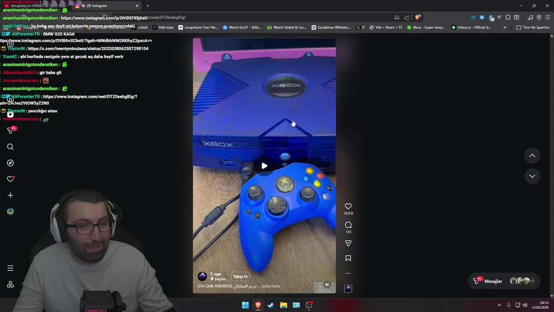Open the Meta apps icon at sidebar bottom
This screenshot has height=312, width=554.
(x=10, y=285)
